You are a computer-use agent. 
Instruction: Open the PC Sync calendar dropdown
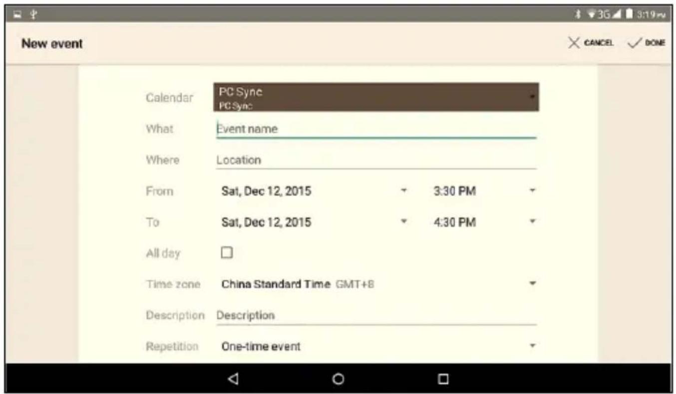click(376, 97)
